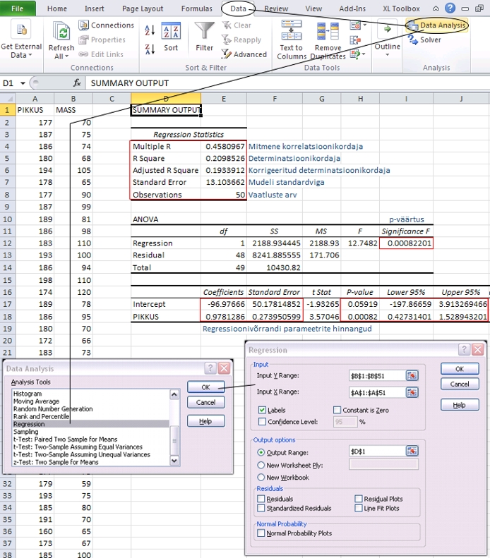
Task: Open Excel Help question mark icon
Action: [450, 8]
